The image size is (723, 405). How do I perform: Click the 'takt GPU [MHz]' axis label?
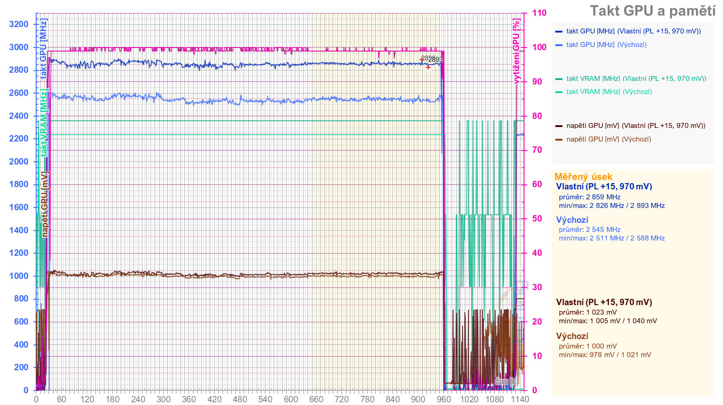pyautogui.click(x=43, y=49)
